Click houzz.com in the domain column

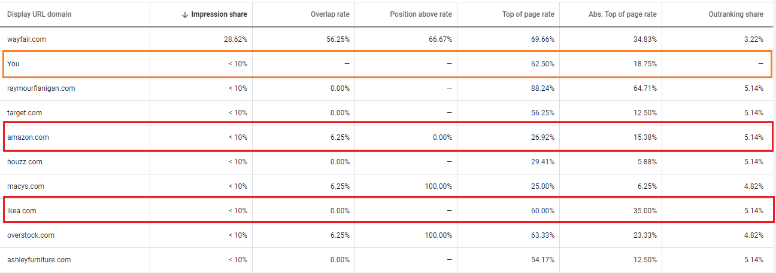pyautogui.click(x=25, y=162)
